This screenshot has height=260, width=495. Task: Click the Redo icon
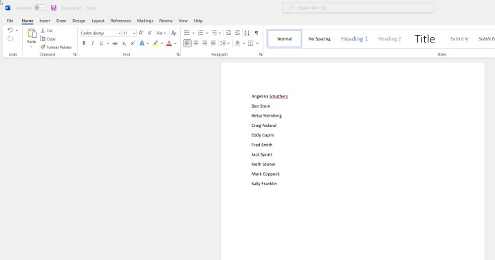(x=10, y=38)
